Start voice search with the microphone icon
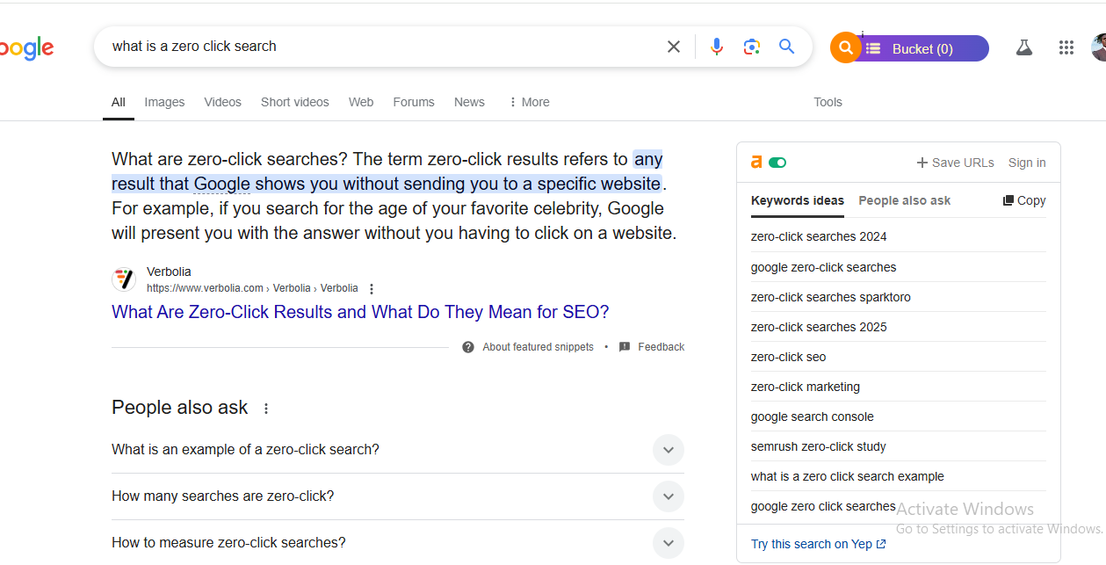This screenshot has width=1106, height=565. 717,47
